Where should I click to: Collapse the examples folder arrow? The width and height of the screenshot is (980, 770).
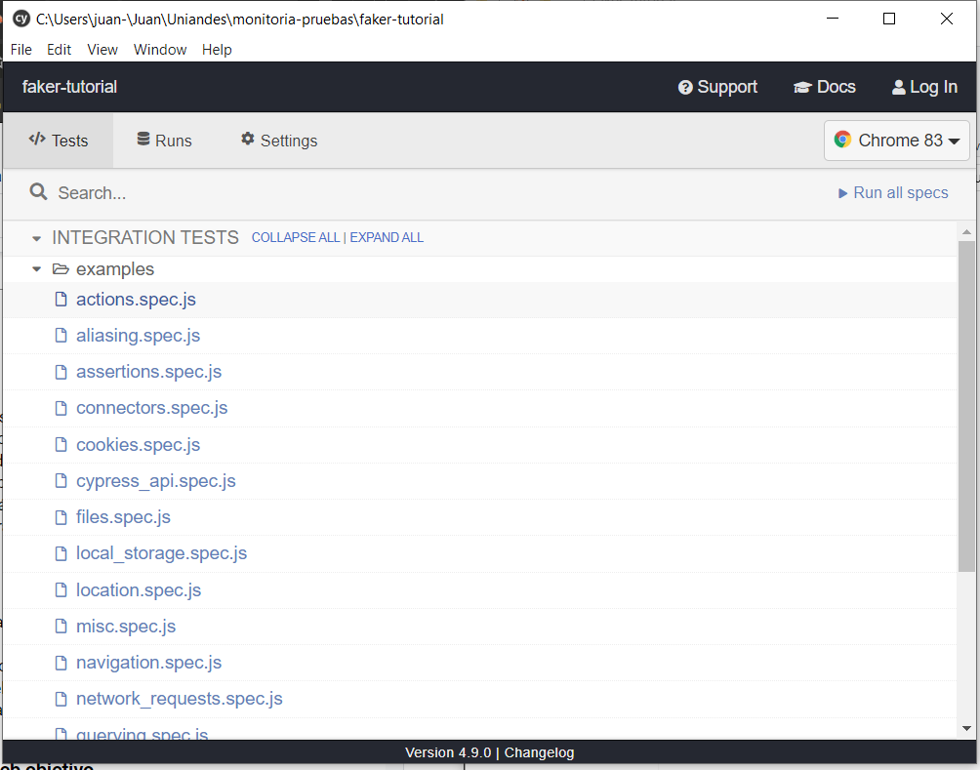36,269
